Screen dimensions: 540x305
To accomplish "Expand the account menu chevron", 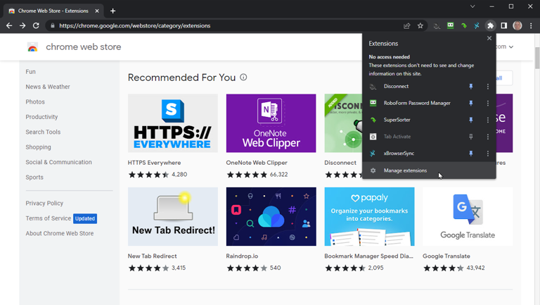I will click(511, 47).
